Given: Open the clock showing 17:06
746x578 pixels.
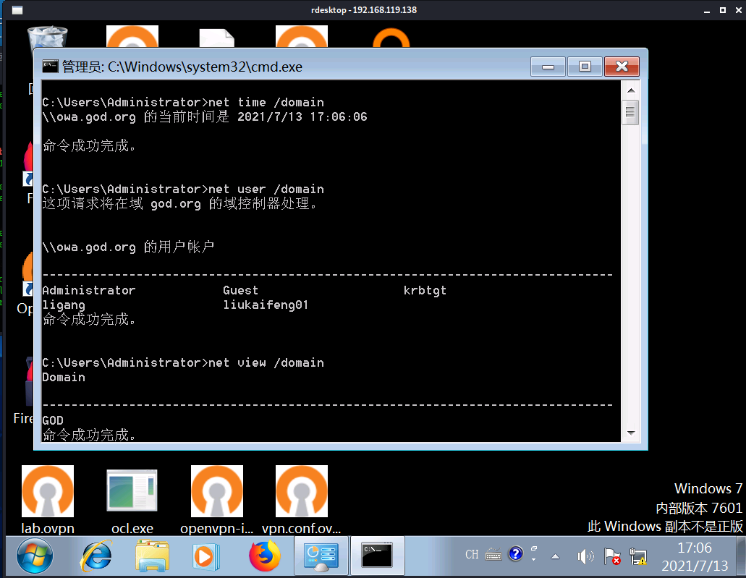Looking at the screenshot, I should click(695, 556).
